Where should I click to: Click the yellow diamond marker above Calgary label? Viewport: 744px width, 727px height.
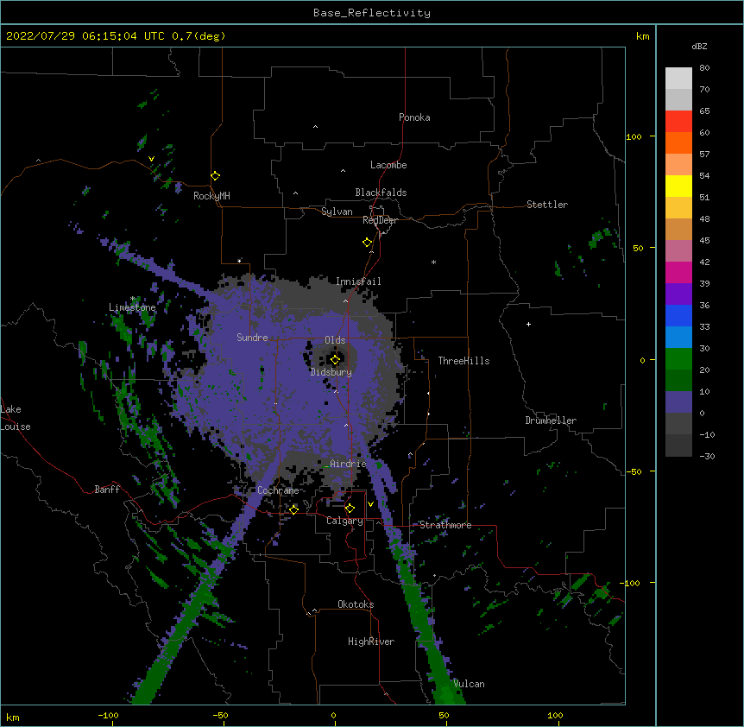pyautogui.click(x=350, y=509)
